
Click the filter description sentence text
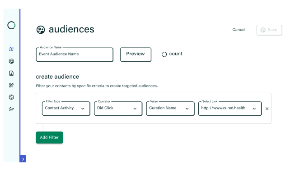pos(97,86)
